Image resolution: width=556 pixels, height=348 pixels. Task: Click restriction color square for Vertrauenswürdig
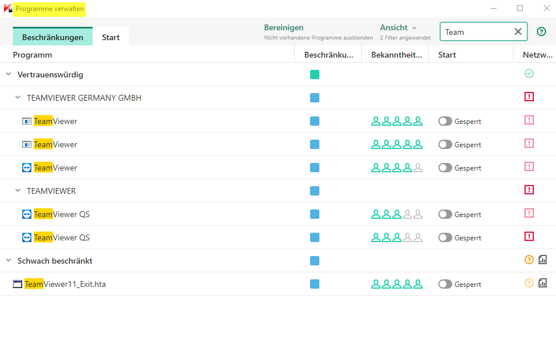click(315, 74)
